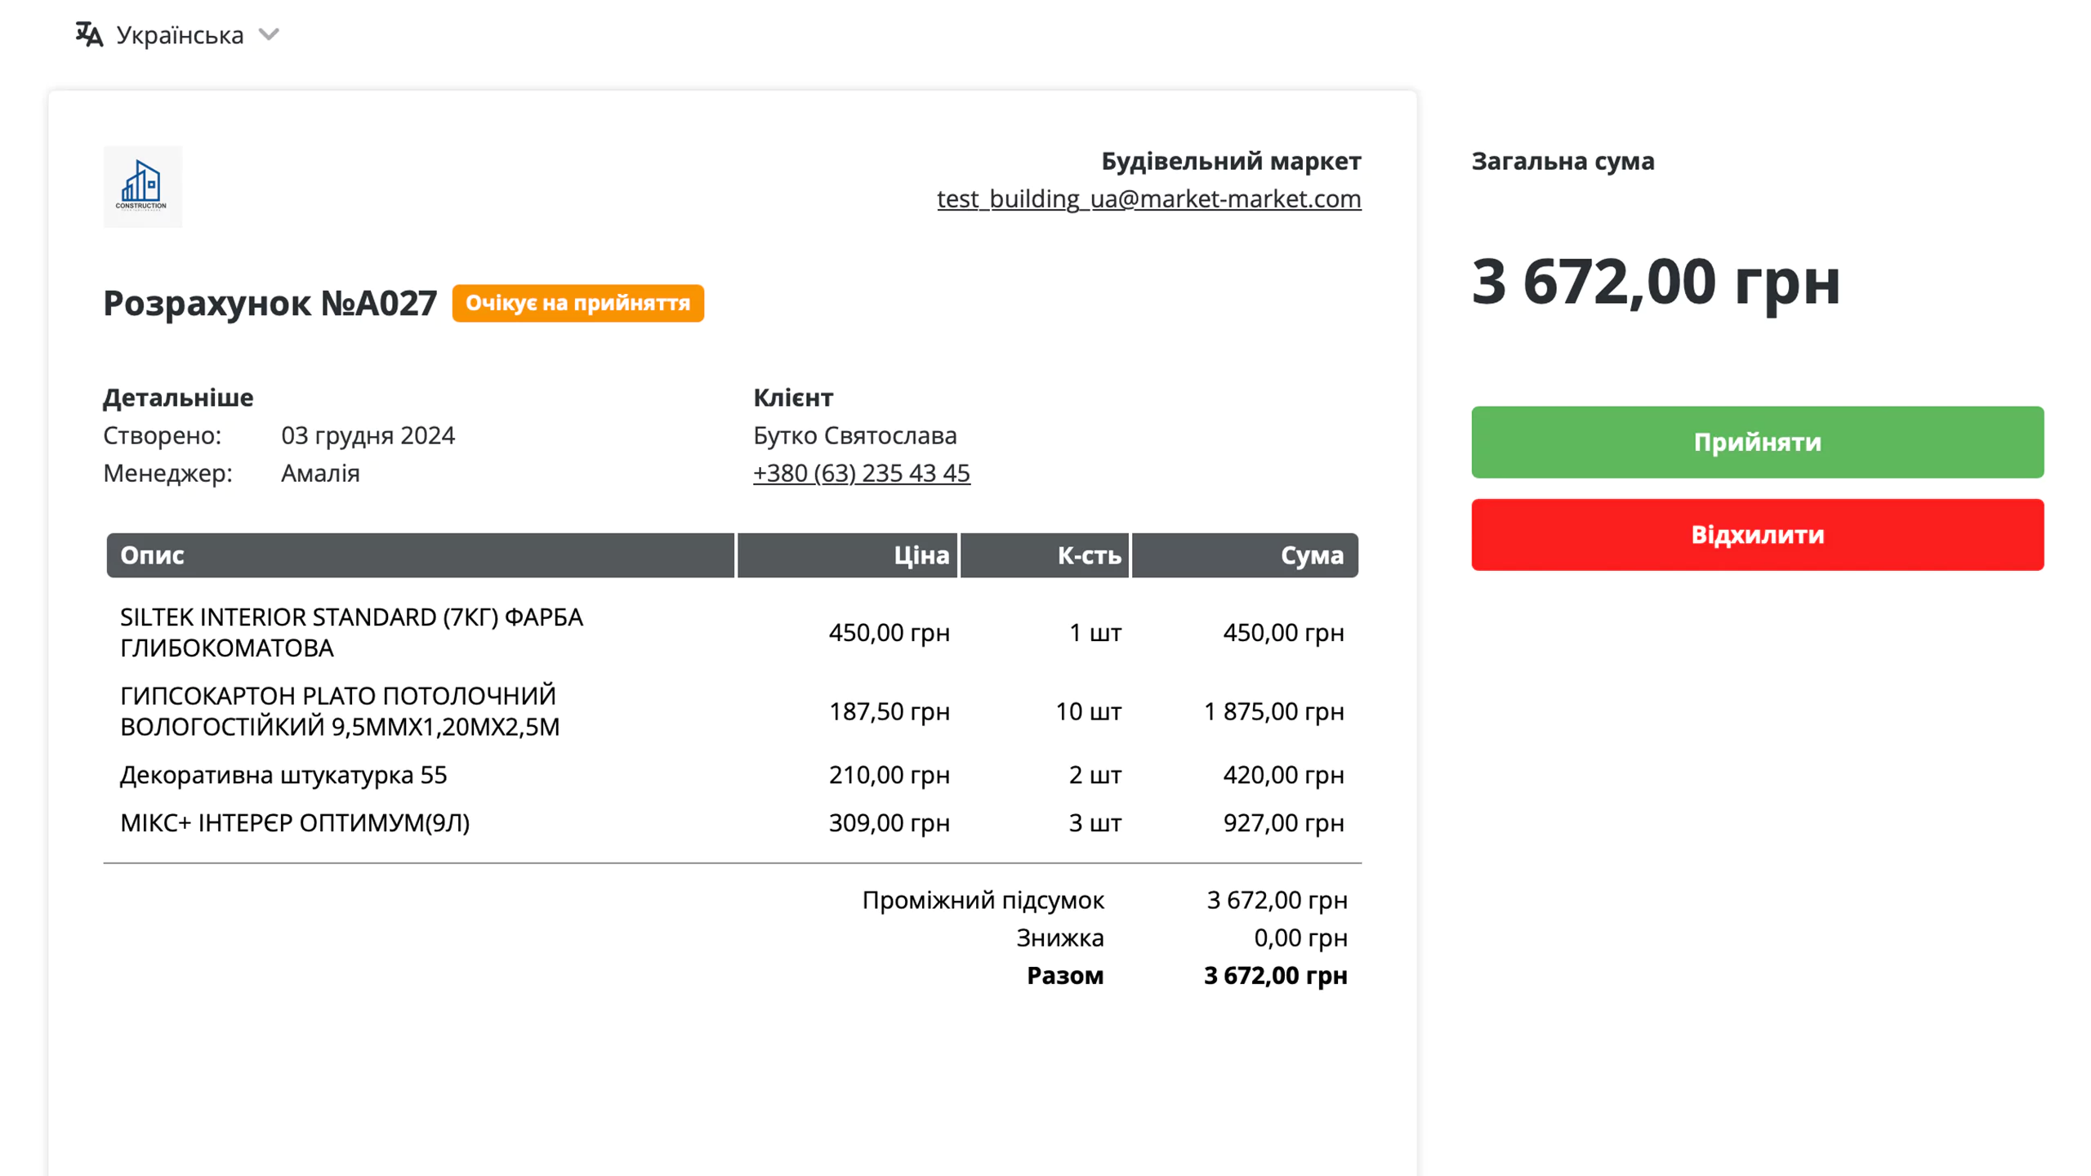Click the 1 875,00 грн sum cell
Screen dimensions: 2091x1176
tap(1273, 711)
